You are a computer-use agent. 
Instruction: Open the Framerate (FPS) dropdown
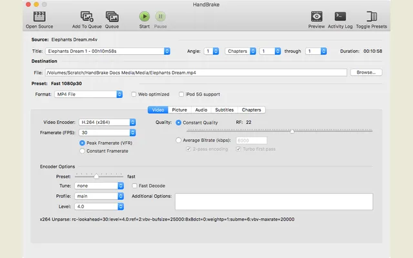point(107,133)
